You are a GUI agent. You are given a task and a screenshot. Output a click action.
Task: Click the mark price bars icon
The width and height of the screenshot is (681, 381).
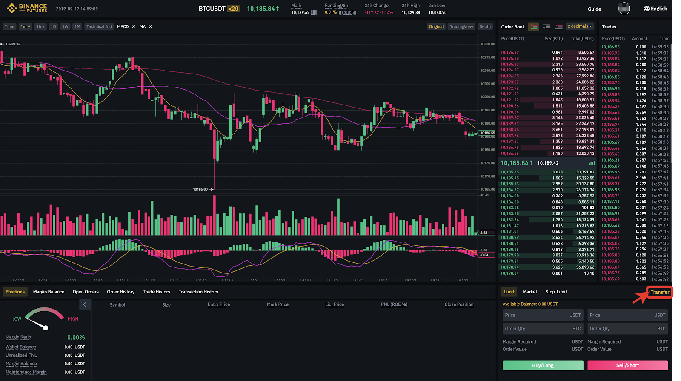click(314, 12)
